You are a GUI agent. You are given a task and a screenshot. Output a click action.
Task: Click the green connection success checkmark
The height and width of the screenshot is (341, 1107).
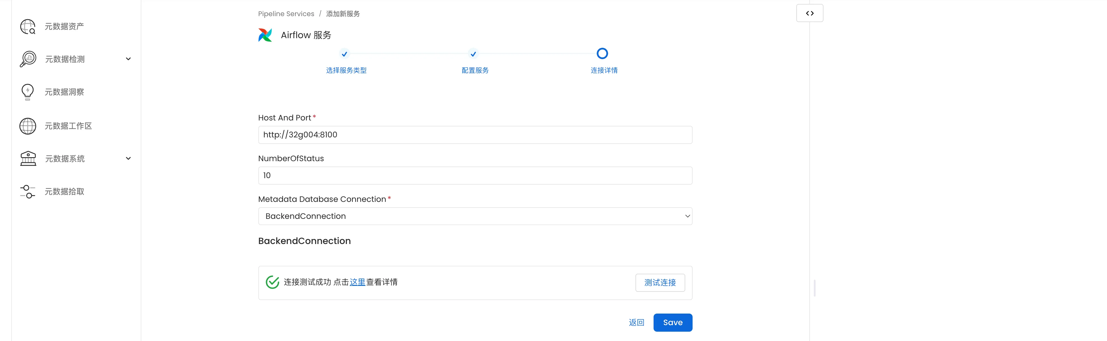[273, 282]
